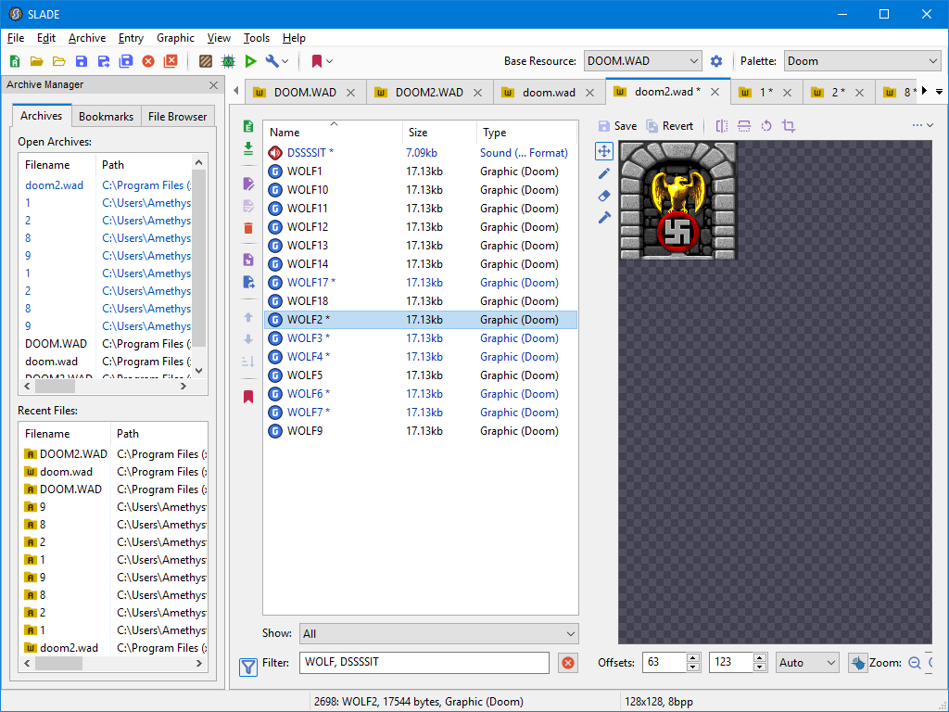Click the Sort entries icon
This screenshot has height=712, width=949.
coord(248,362)
